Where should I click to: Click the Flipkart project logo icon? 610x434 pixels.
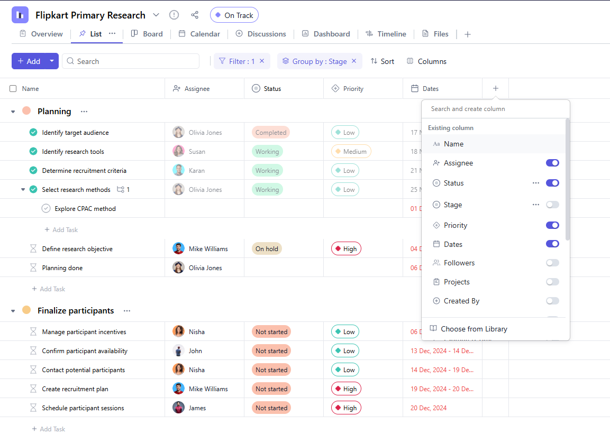[20, 15]
